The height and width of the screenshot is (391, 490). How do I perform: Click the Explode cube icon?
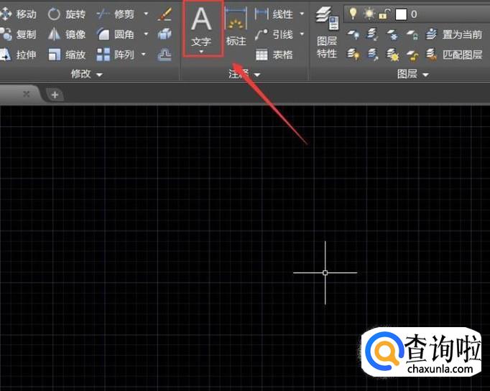(x=165, y=34)
